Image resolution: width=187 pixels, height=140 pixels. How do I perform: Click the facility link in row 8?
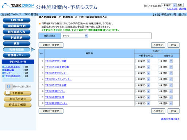(56, 103)
